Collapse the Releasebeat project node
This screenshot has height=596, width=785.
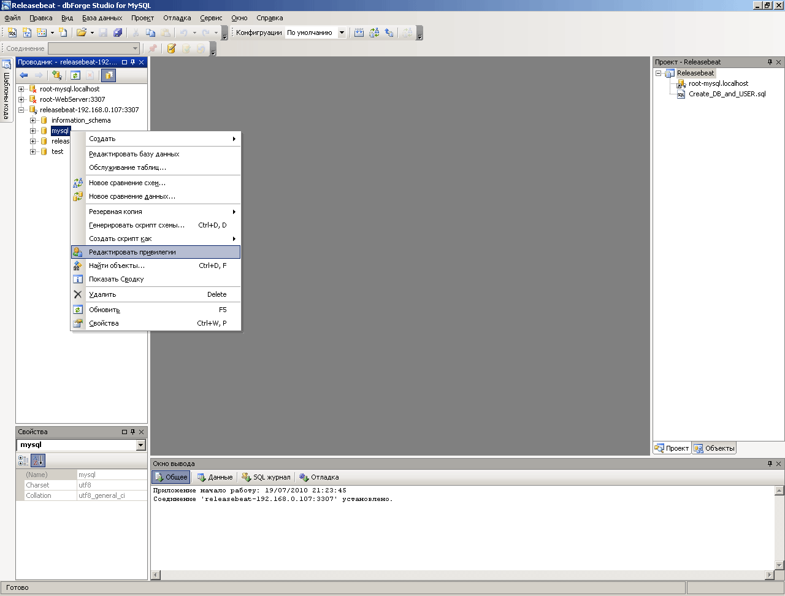click(x=659, y=73)
